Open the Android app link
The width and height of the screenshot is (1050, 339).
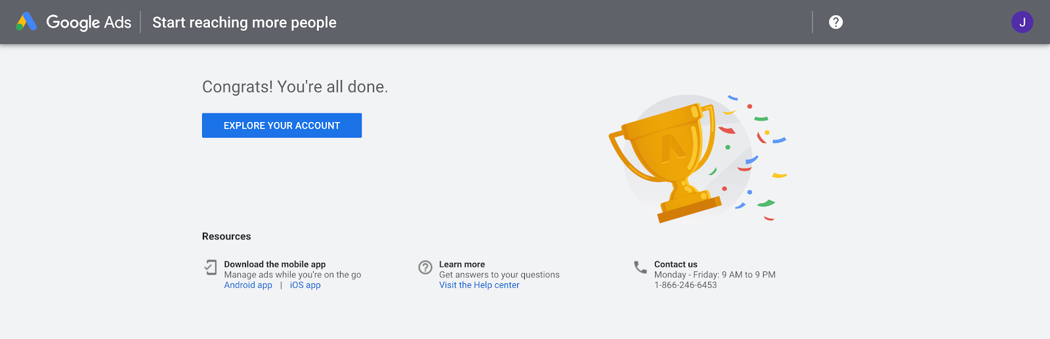click(x=248, y=285)
